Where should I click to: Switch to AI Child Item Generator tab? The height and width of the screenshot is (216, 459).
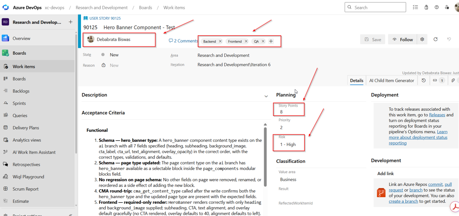click(392, 81)
